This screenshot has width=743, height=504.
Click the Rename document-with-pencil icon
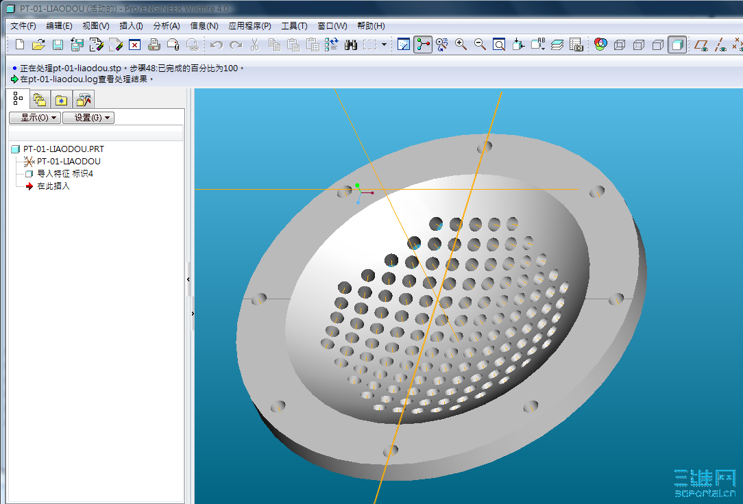click(96, 45)
